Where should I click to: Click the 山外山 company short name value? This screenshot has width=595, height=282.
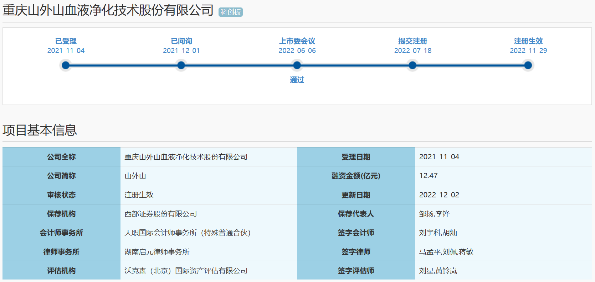click(135, 176)
